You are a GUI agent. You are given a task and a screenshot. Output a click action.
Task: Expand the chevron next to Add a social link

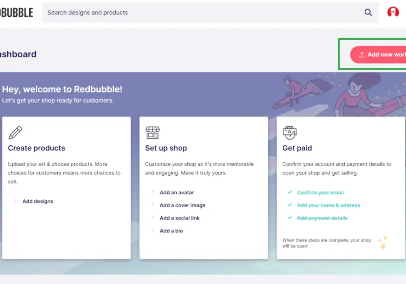152,217
